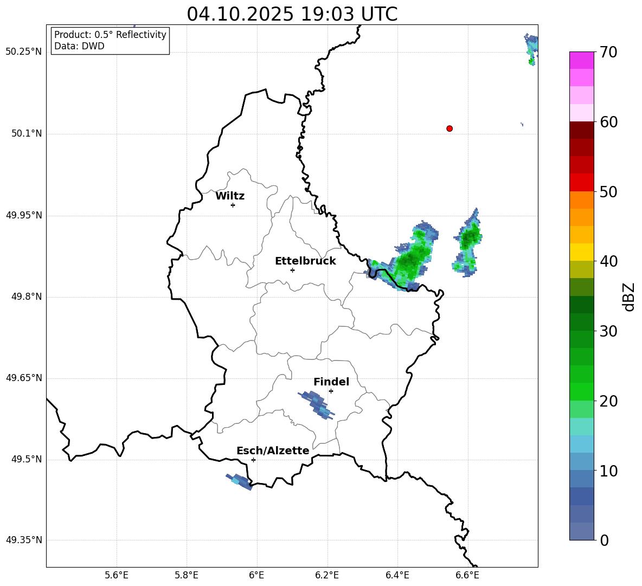Click the 50 colorbar tick label

tap(608, 192)
